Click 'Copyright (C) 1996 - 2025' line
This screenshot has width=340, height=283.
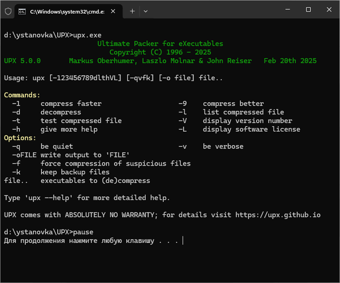[160, 52]
